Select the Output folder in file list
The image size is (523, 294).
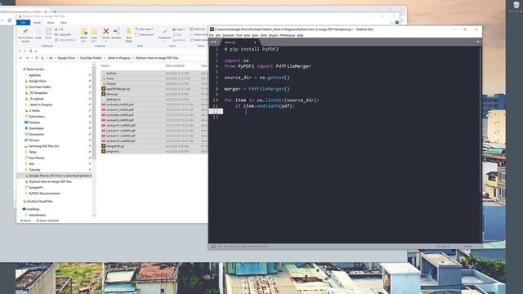(x=111, y=83)
